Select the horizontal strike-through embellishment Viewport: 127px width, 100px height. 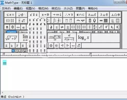point(34,24)
